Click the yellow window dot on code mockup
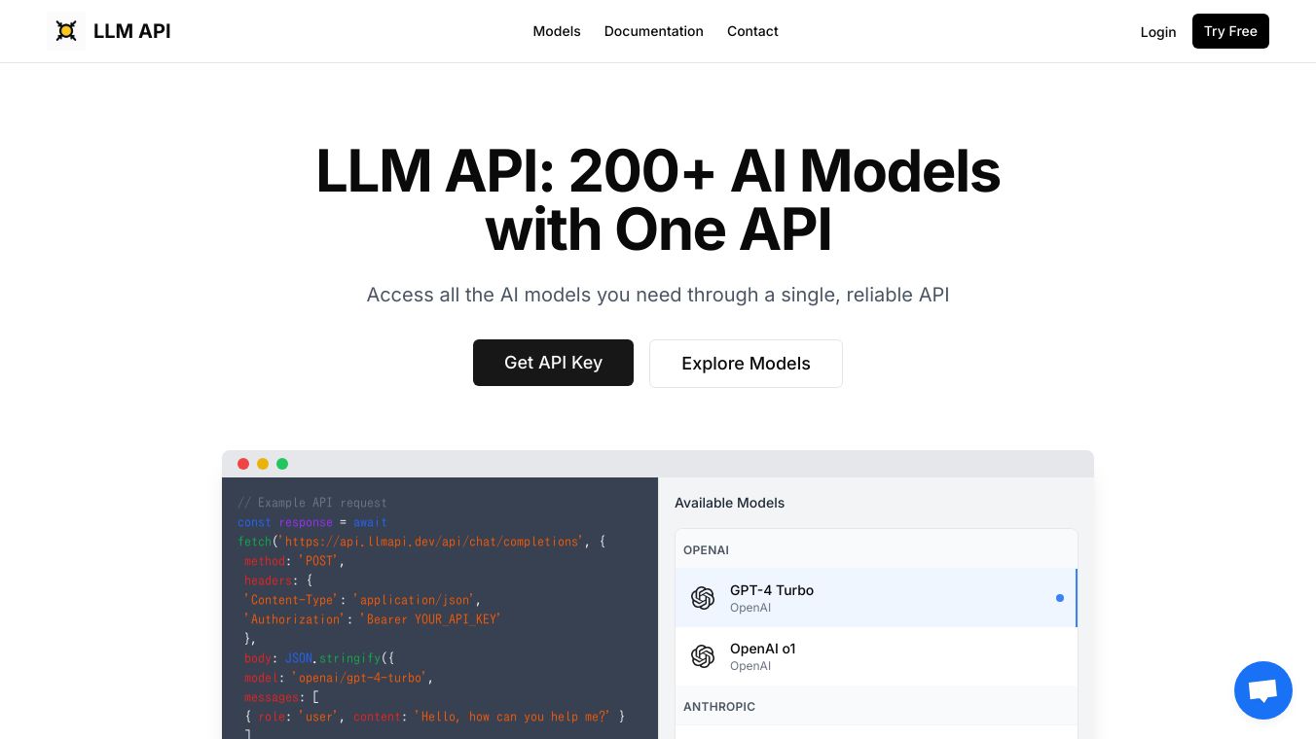This screenshot has width=1316, height=739. 263,464
